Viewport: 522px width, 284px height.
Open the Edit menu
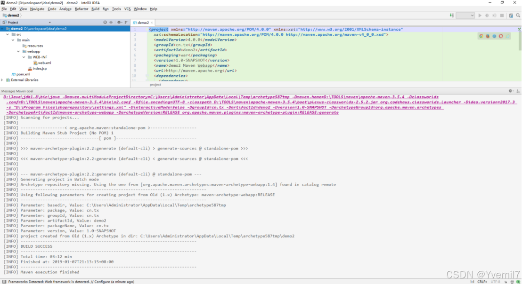pos(13,9)
